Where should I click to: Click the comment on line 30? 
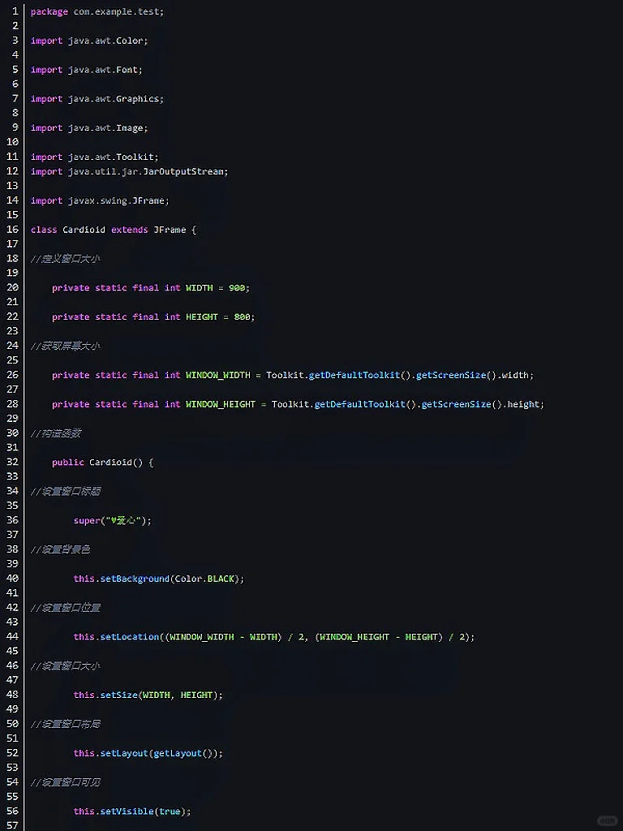click(x=56, y=433)
